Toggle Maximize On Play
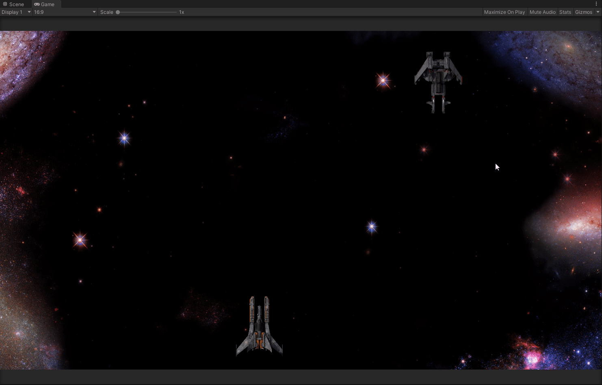This screenshot has width=602, height=385. pyautogui.click(x=505, y=12)
